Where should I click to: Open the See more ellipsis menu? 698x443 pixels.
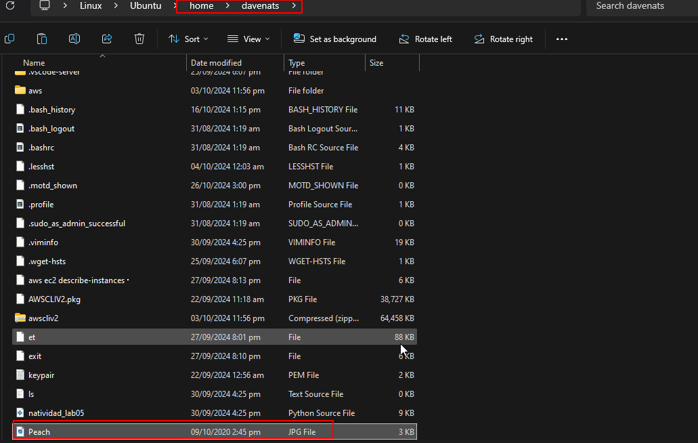click(561, 39)
